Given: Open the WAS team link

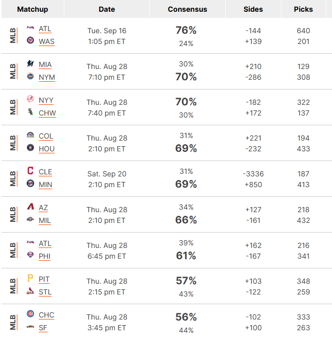Looking at the screenshot, I should pos(46,41).
